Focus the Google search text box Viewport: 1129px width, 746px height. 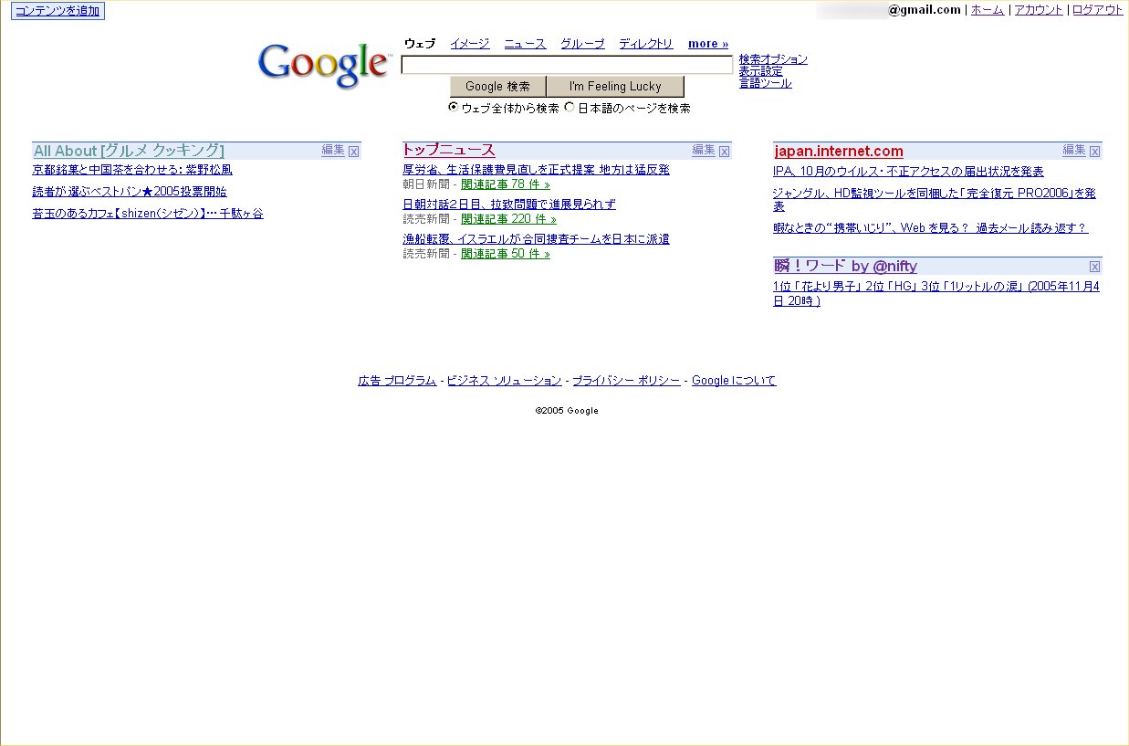click(x=567, y=65)
